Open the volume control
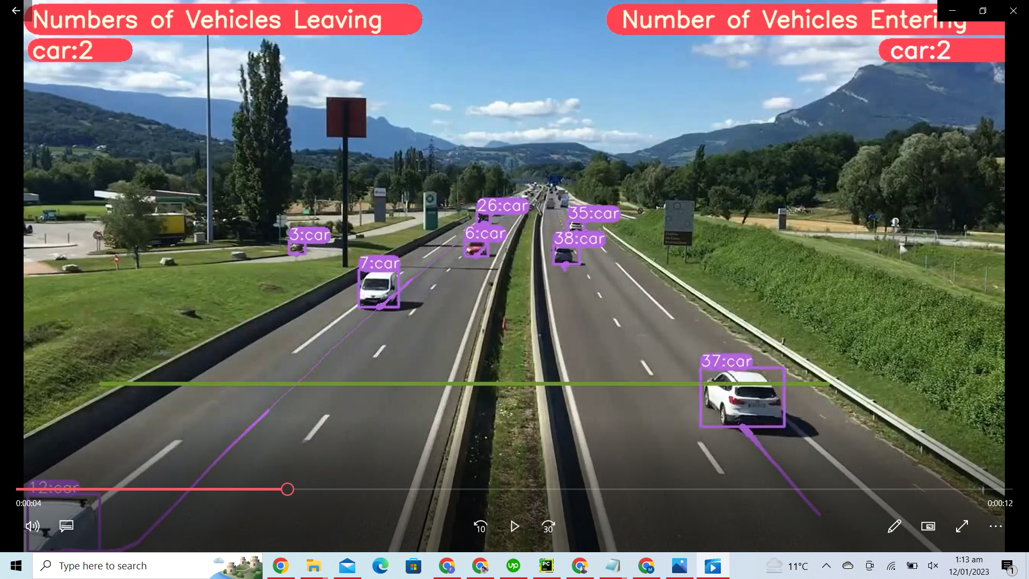The width and height of the screenshot is (1029, 579). tap(32, 526)
